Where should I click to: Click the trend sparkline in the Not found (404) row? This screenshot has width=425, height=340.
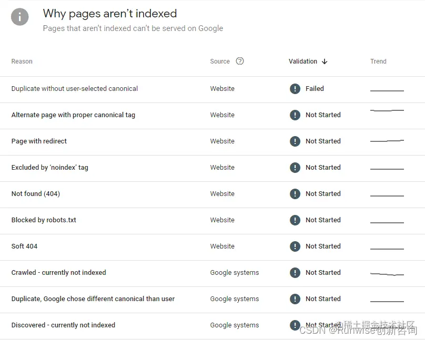tap(387, 195)
